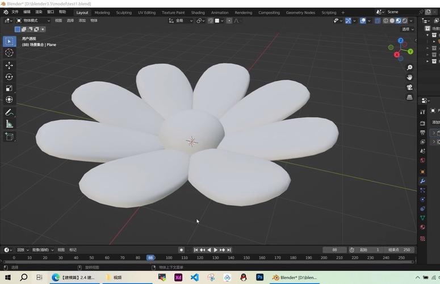Click the new scene icon beside Scene

point(428,12)
